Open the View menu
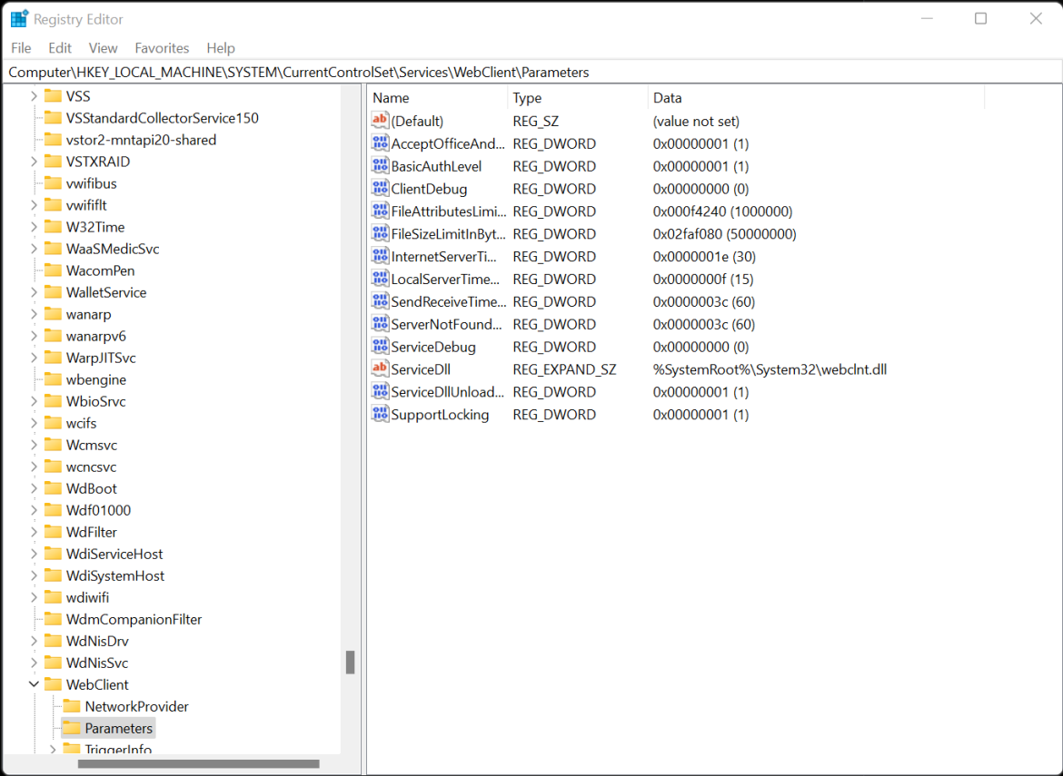 pyautogui.click(x=103, y=47)
